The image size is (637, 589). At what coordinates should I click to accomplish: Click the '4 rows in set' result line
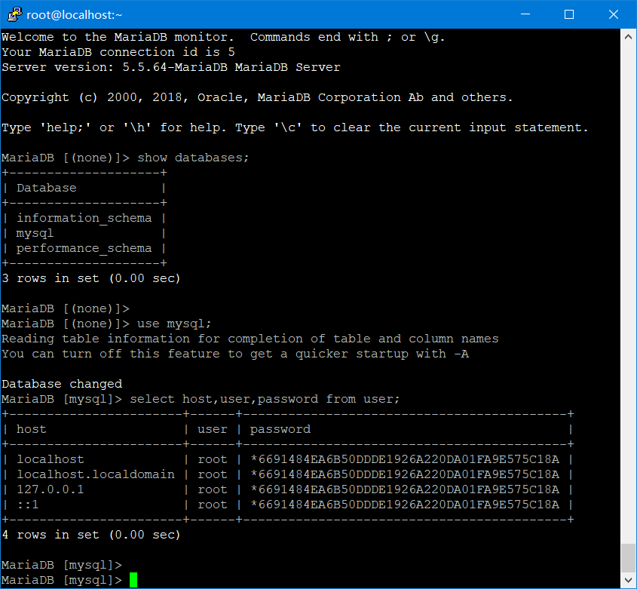[91, 535]
